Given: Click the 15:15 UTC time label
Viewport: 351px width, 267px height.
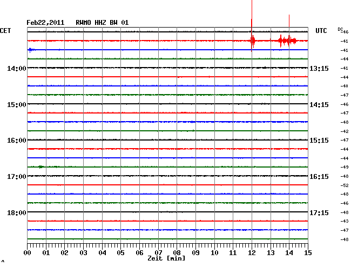Looking at the screenshot, I should (319, 141).
